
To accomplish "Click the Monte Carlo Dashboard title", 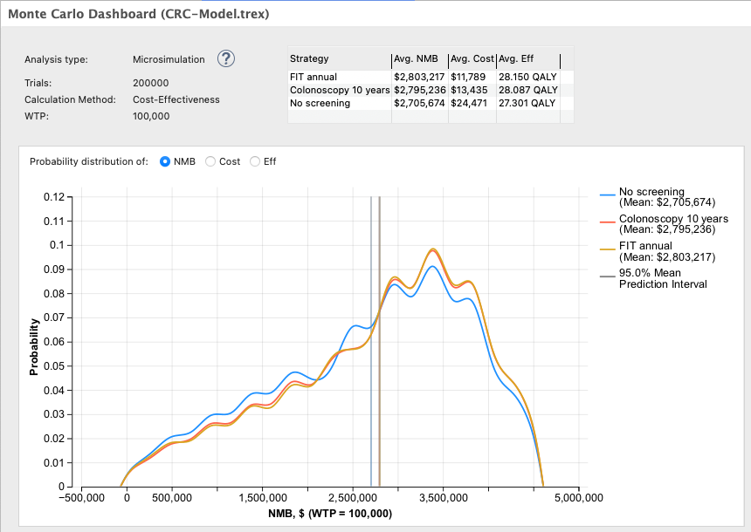I will 139,14.
